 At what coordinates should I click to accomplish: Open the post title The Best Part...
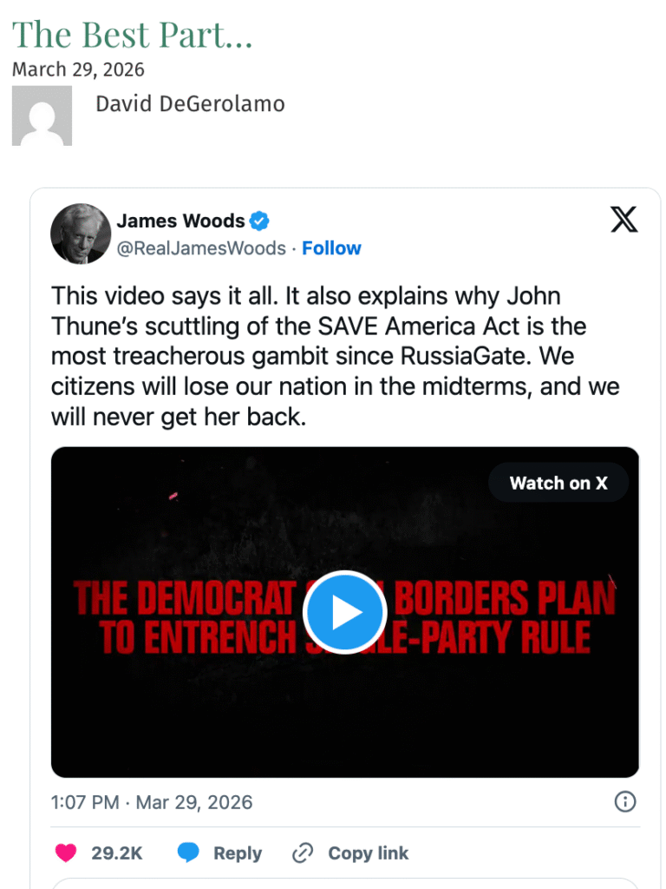point(133,35)
